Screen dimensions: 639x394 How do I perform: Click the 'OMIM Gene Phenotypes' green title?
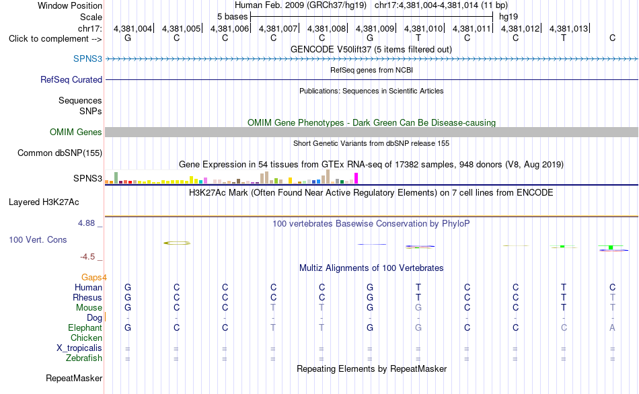point(372,122)
